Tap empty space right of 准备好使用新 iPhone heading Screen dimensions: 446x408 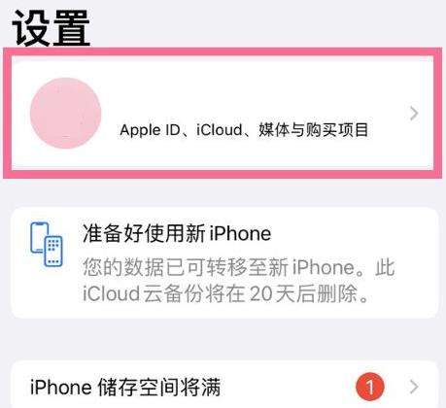[353, 233]
